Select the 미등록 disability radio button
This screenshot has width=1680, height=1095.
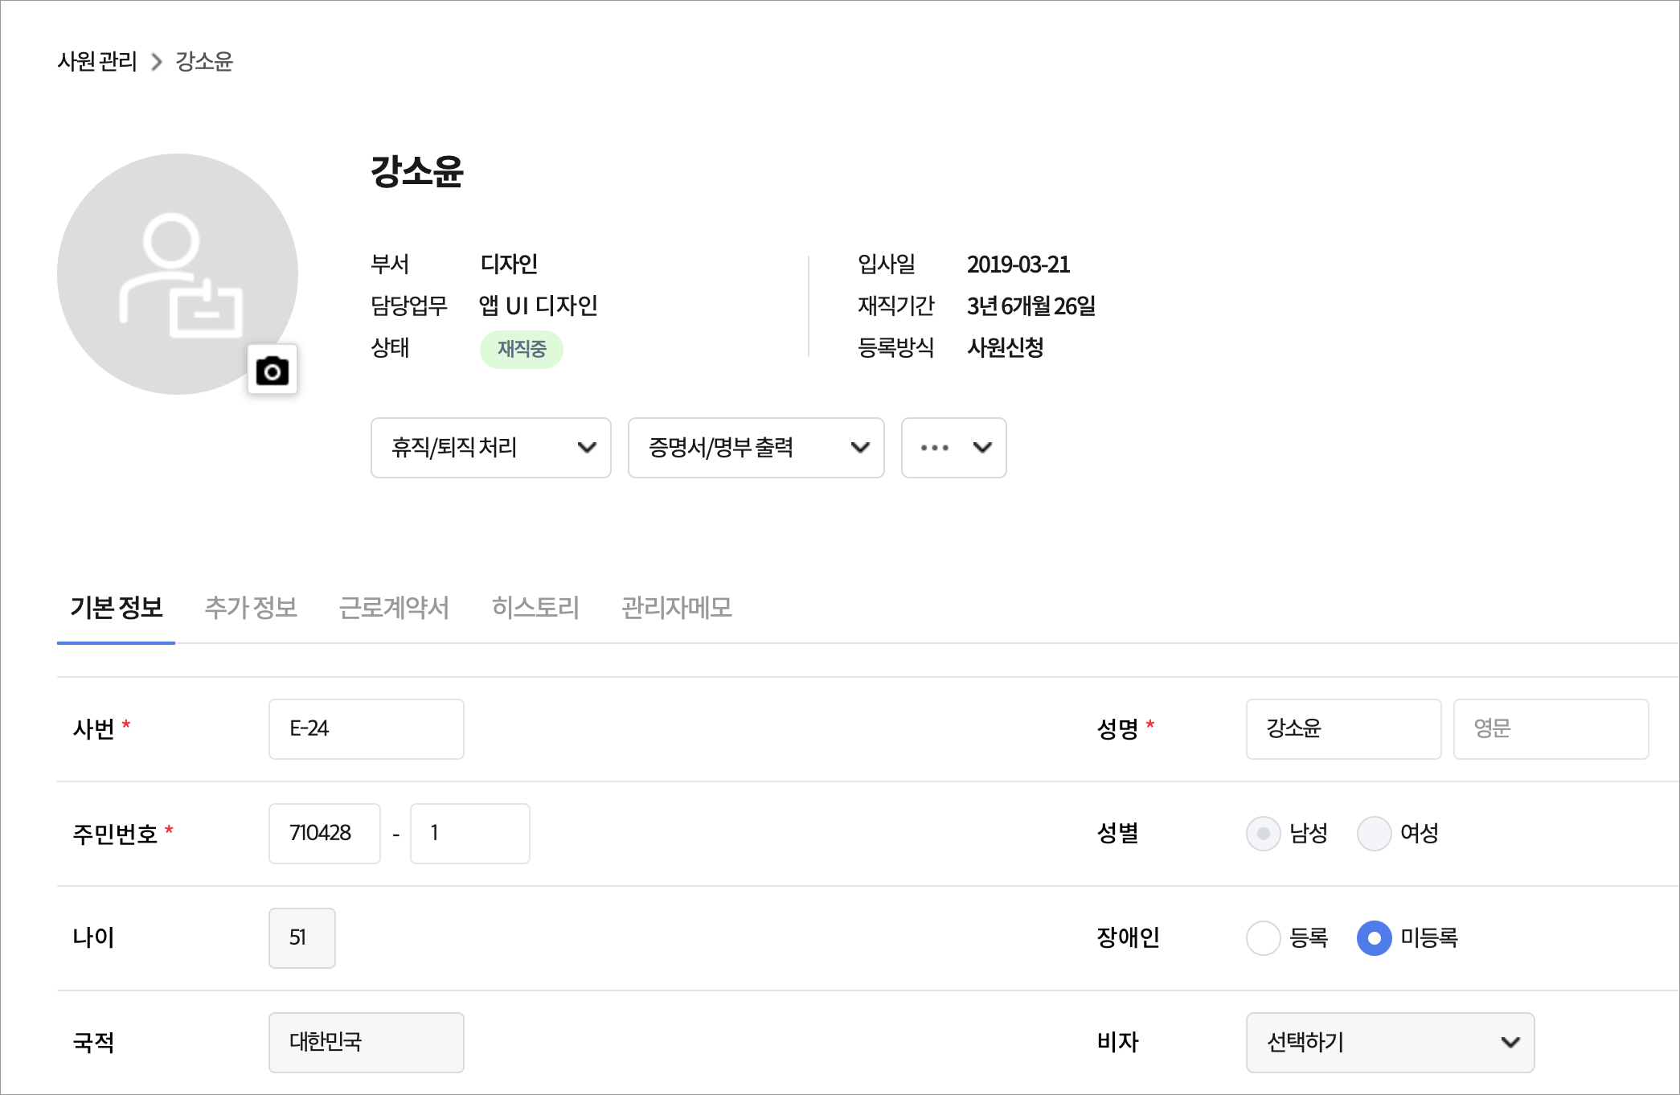(x=1374, y=938)
